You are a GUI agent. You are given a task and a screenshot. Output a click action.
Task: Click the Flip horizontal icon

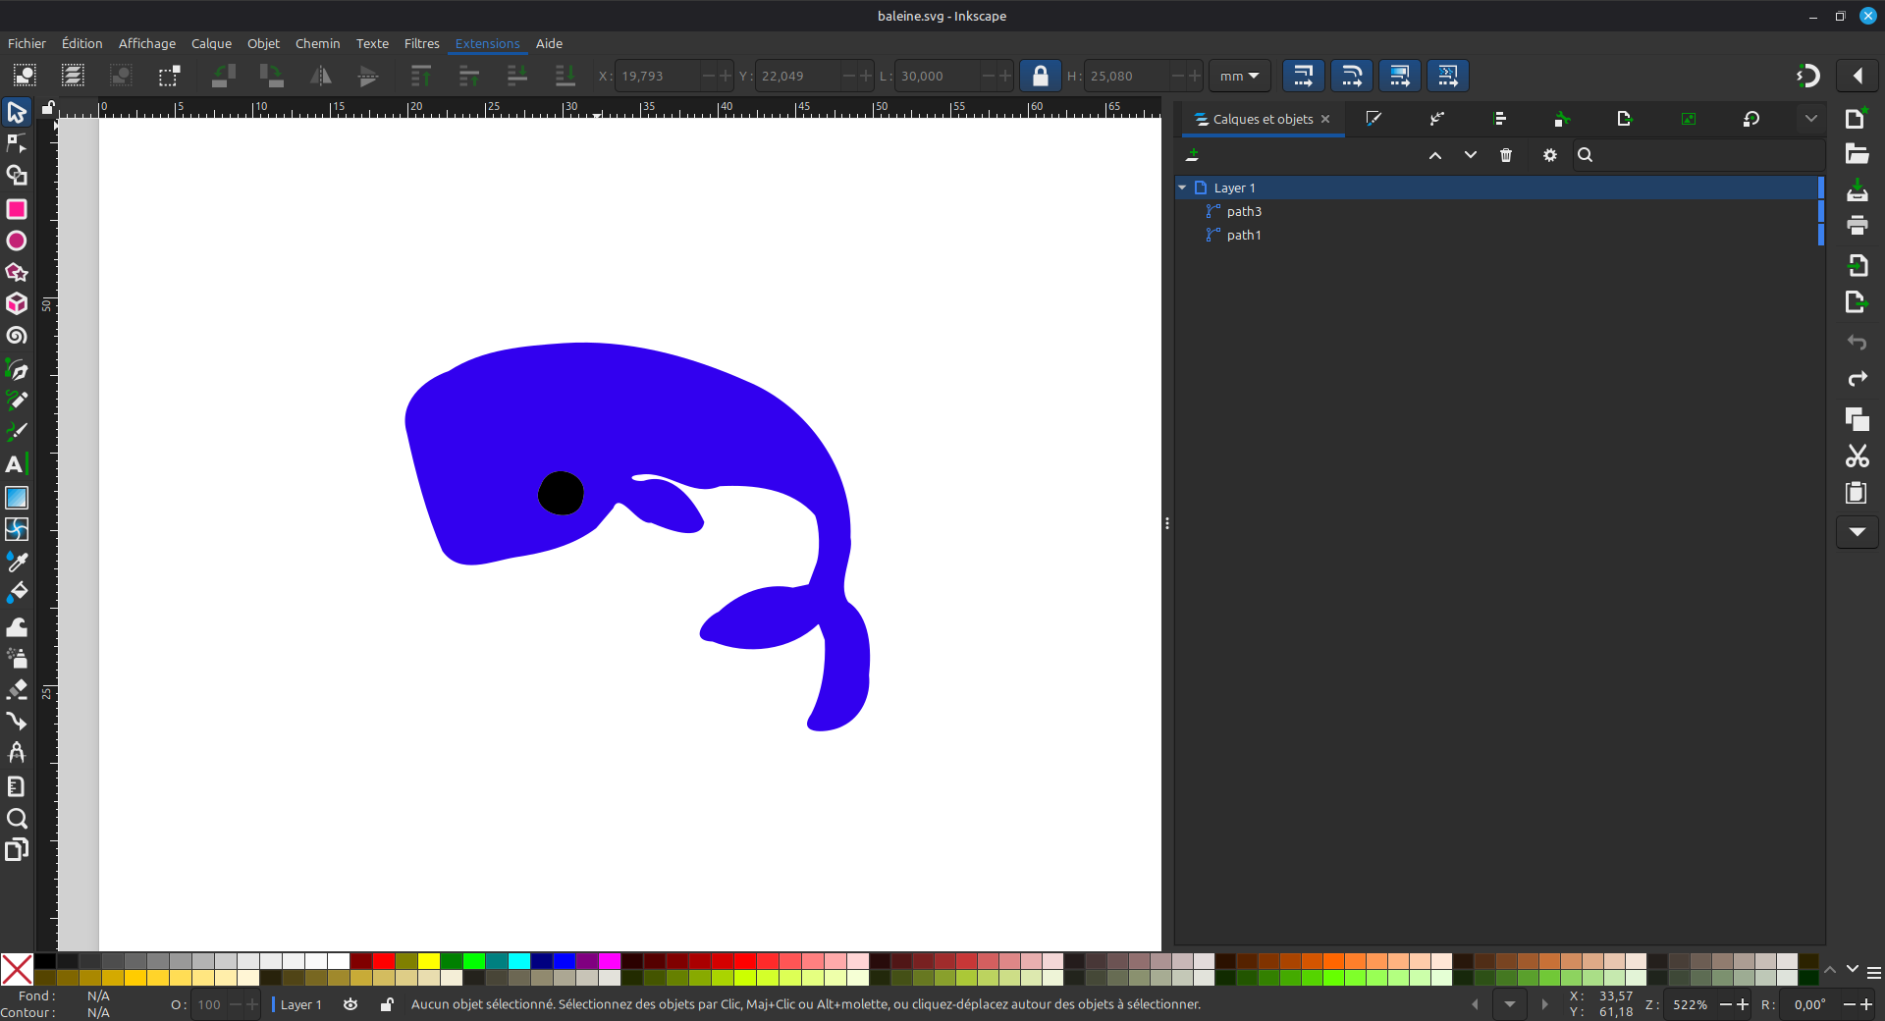(x=320, y=76)
